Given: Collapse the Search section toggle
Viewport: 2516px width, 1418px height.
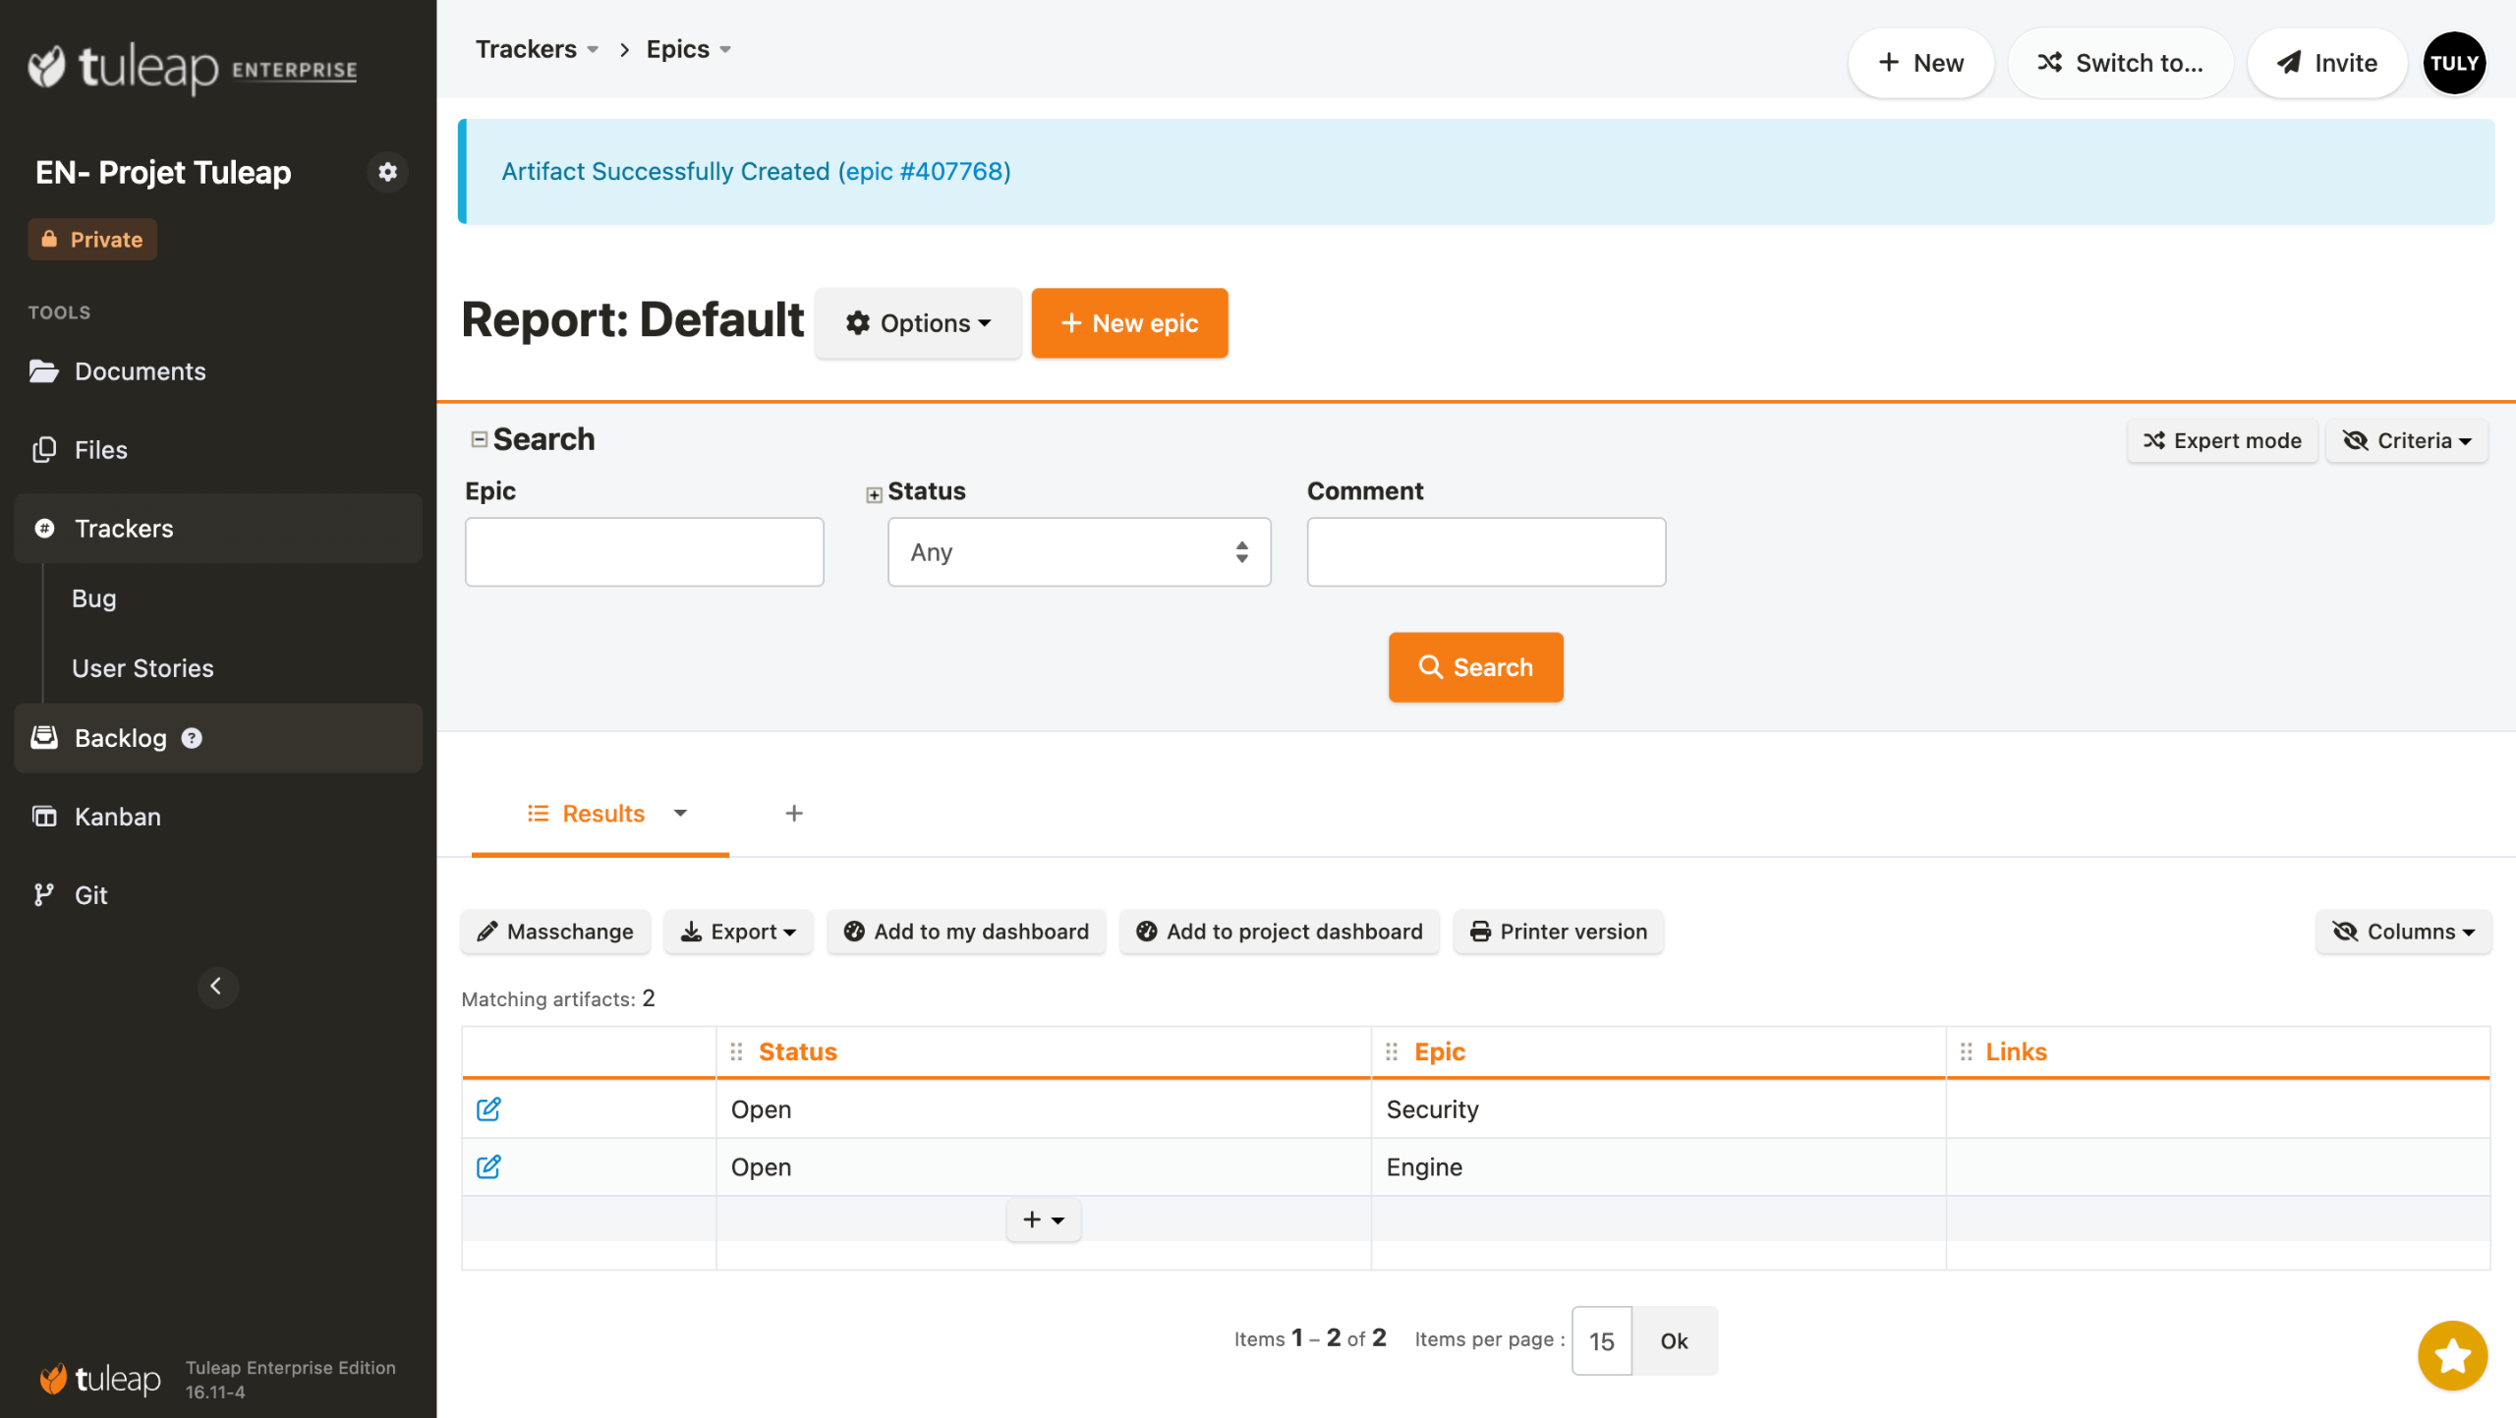Looking at the screenshot, I should click(479, 439).
